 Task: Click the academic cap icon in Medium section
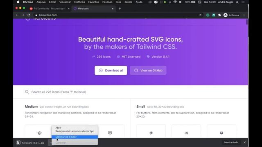click(x=40, y=133)
